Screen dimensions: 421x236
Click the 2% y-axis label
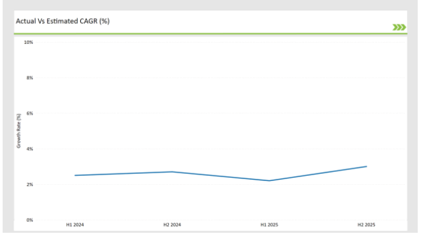30,184
